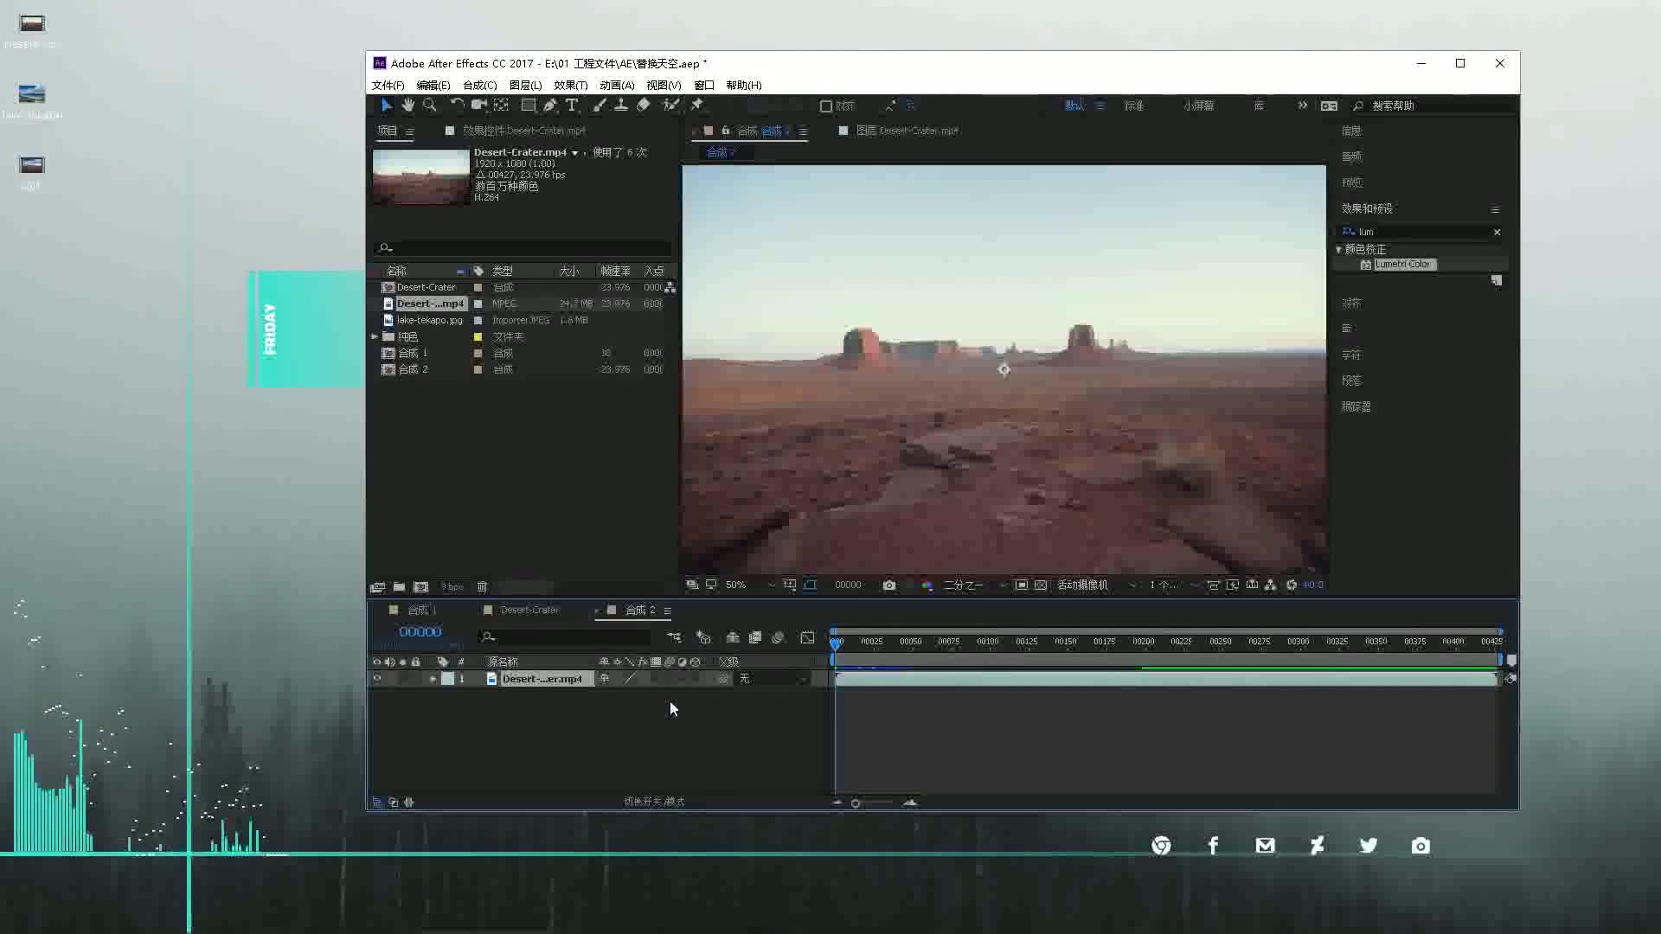
Task: Toggle visibility eye of Desert-Crater.mp4 layer
Action: point(377,680)
